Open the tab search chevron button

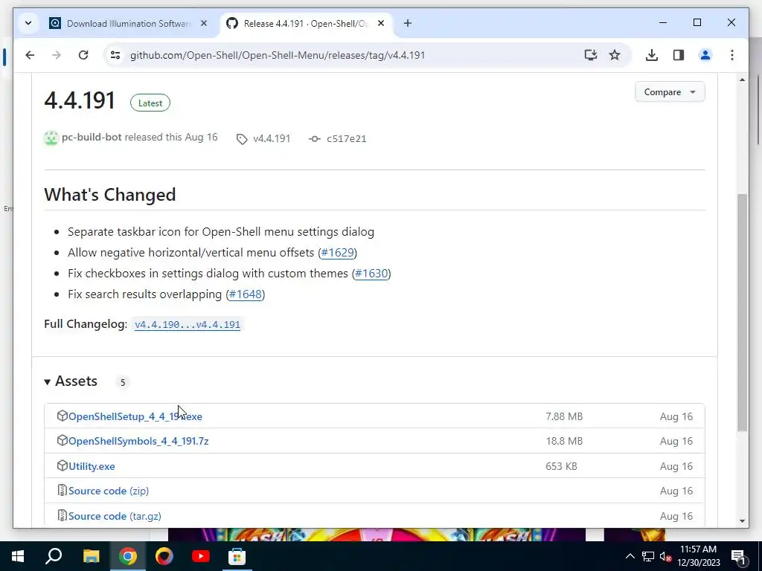click(x=28, y=23)
